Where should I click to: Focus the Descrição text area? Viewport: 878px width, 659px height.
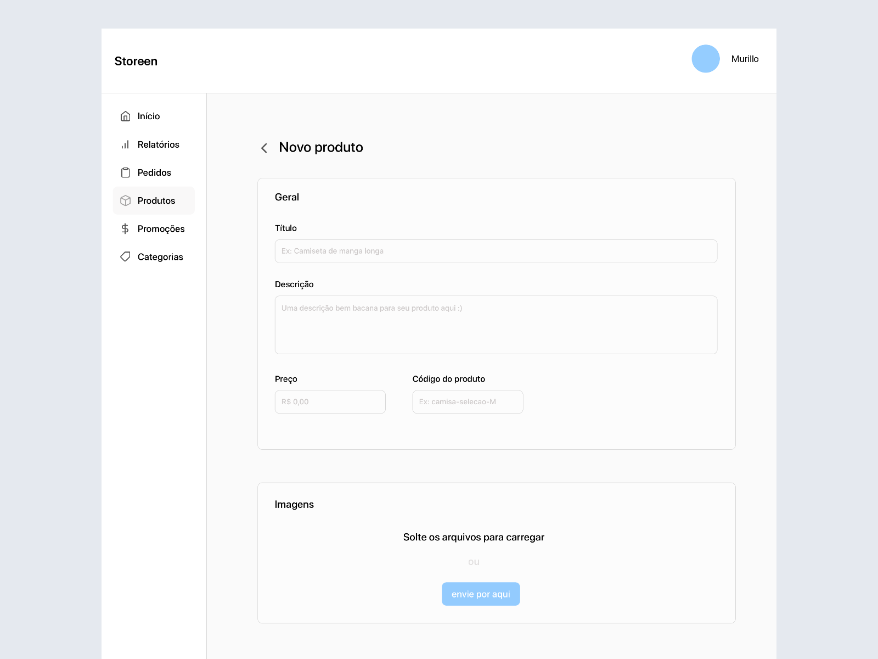pyautogui.click(x=496, y=324)
